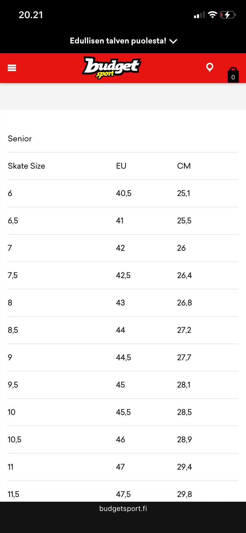Open the shopping bag cart
The width and height of the screenshot is (246, 533).
(233, 75)
